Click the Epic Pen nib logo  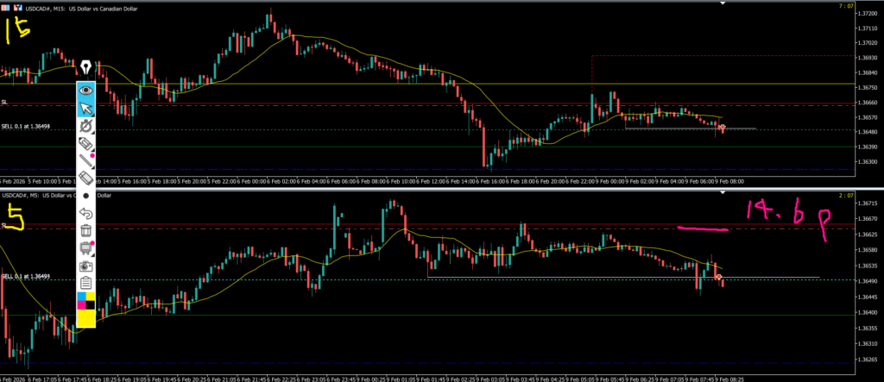tap(85, 66)
